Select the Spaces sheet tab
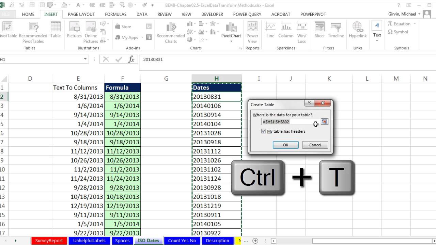Image resolution: width=436 pixels, height=245 pixels. [x=122, y=241]
